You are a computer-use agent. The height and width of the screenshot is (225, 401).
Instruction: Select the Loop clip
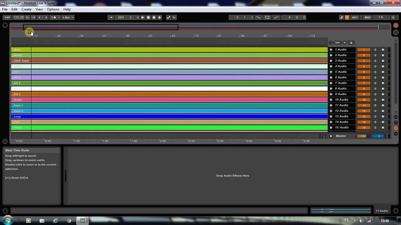coord(169,116)
